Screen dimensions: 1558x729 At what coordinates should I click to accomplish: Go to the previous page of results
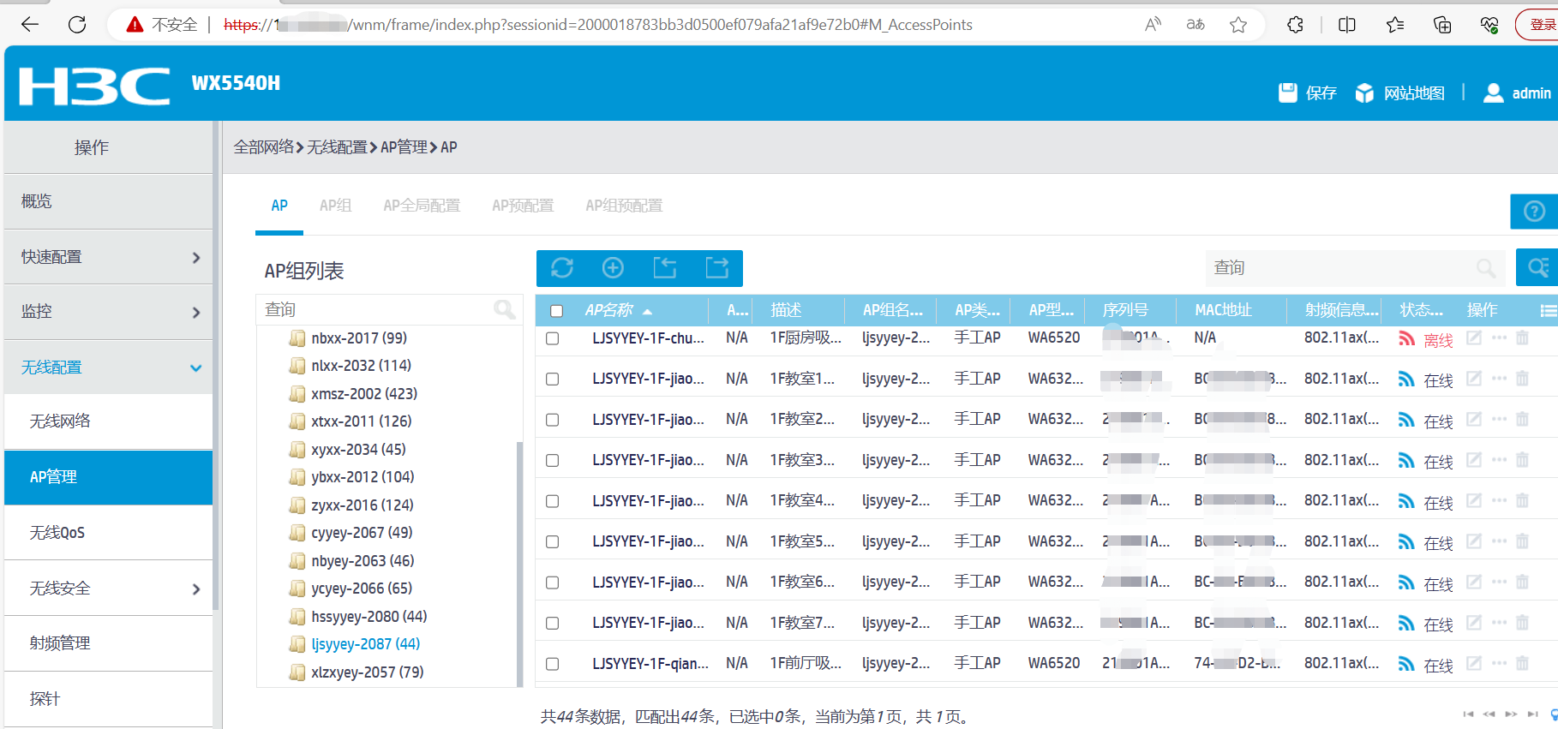click(1489, 714)
